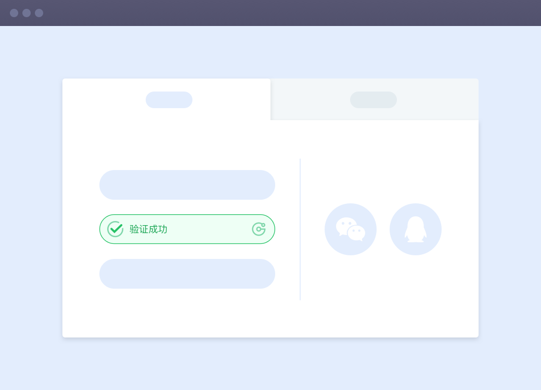
Task: Choose the QQ penguin login icon
Action: pos(416,229)
